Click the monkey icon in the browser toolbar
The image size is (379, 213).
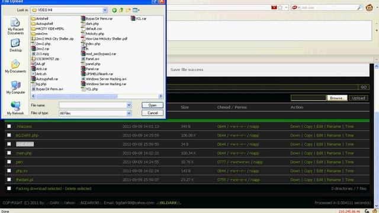tap(369, 8)
